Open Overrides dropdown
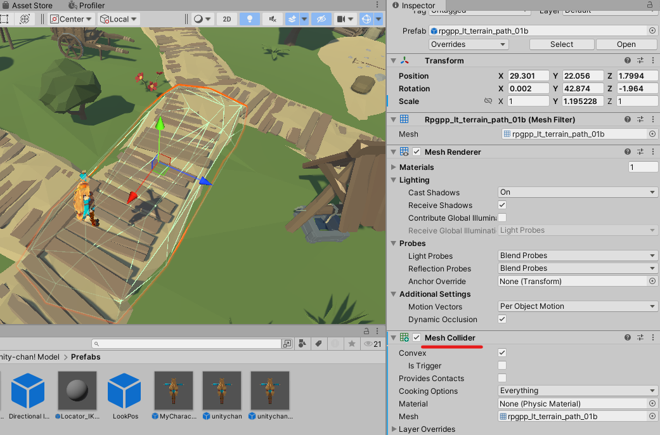Screen dimensions: 660x435 pyautogui.click(x=469, y=44)
